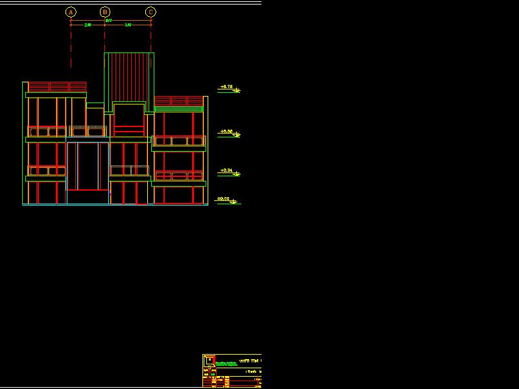Screen dimensions: 519x389
Task: Select the dimension text between axes A and B
Action: (88, 25)
